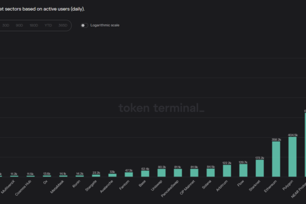Click the Flow bar showing 129.7k
Screen dimensions: 306x204
point(243,170)
